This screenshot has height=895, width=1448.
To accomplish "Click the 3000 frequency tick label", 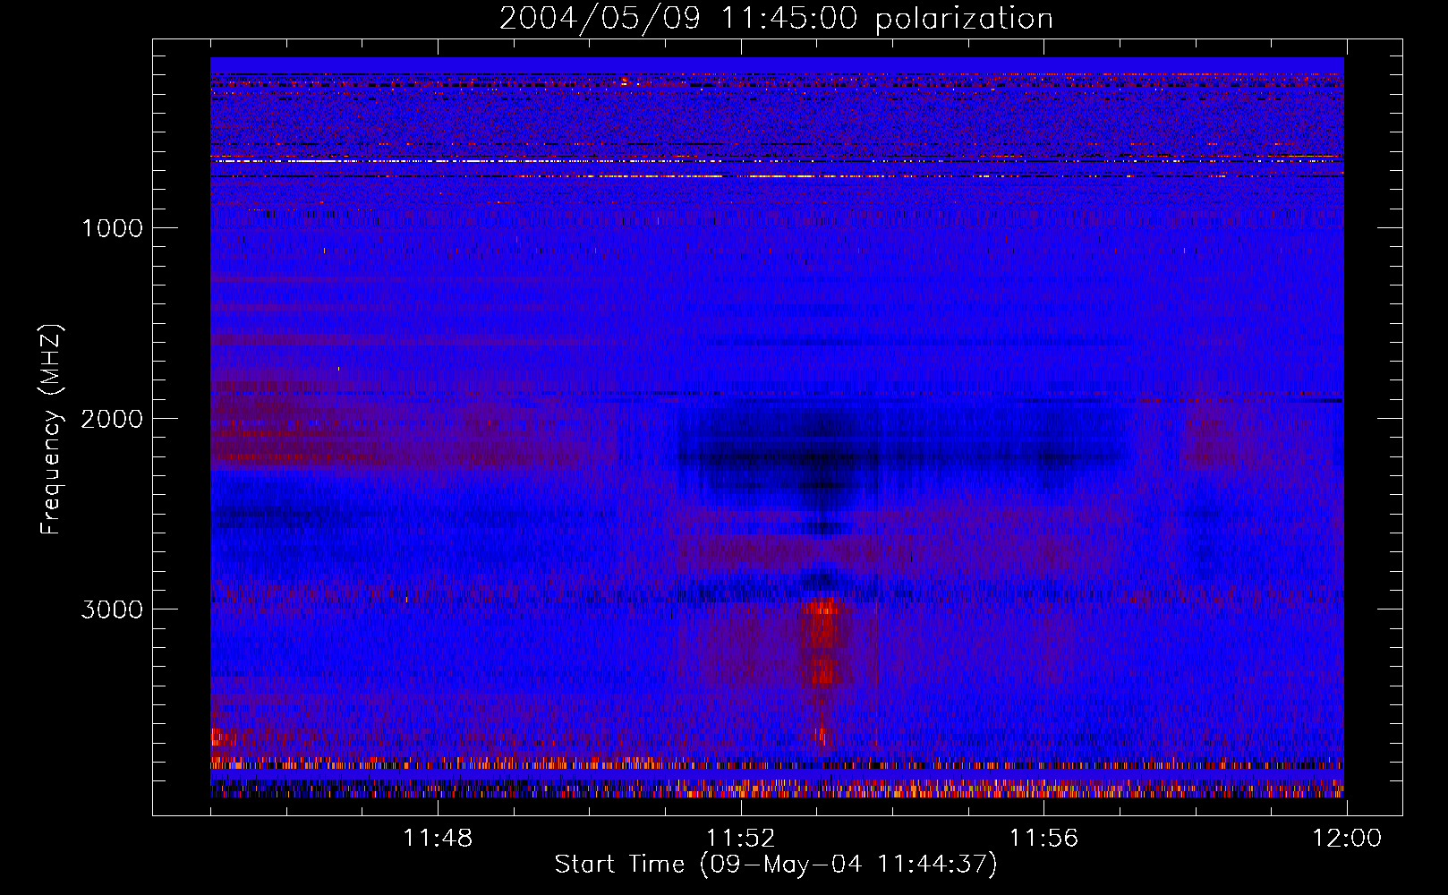I will 112,609.
